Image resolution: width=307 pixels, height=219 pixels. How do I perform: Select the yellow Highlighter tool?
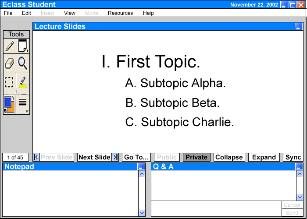(23, 82)
